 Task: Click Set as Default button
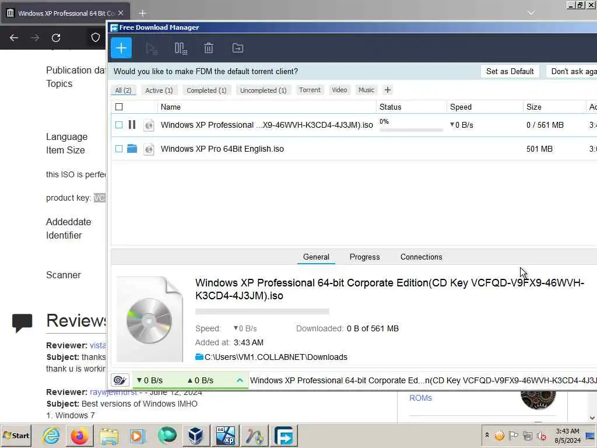click(x=510, y=71)
